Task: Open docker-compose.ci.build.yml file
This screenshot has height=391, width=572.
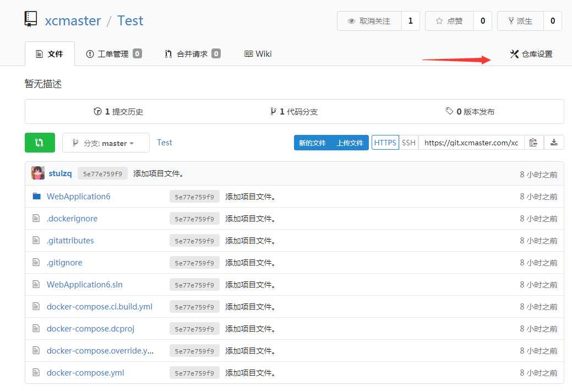Action: (100, 306)
